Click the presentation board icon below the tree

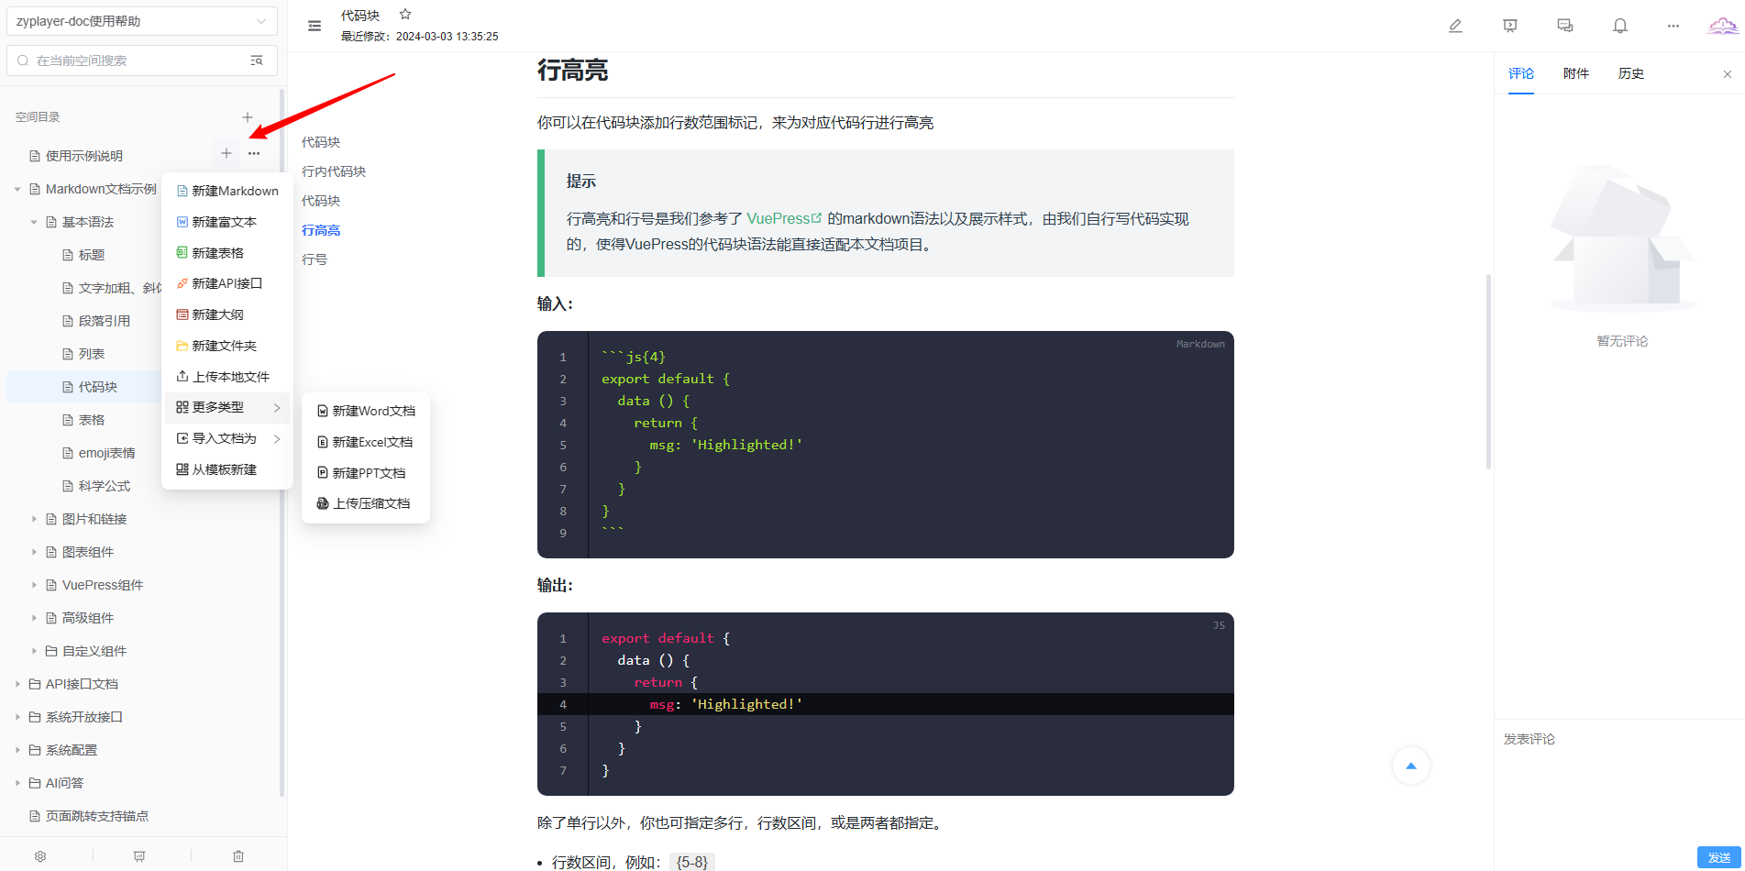[139, 856]
